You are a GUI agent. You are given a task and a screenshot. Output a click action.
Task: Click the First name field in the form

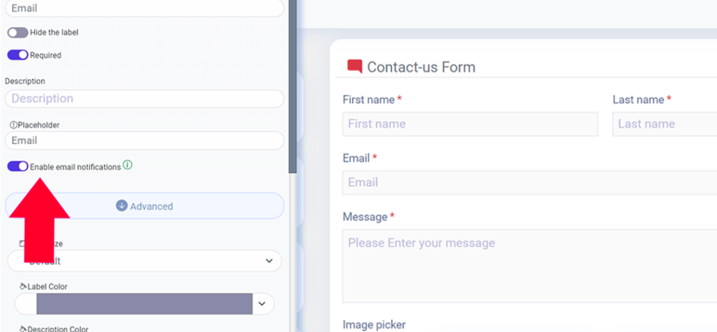(x=470, y=124)
